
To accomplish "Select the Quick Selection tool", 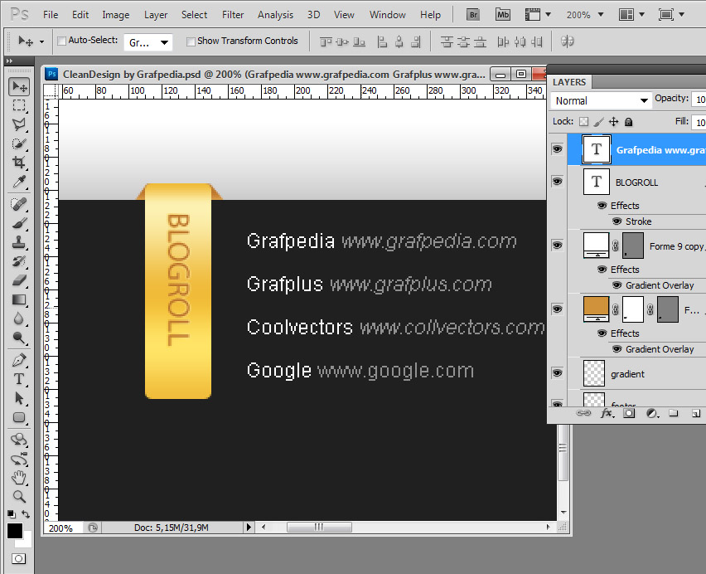I will (x=19, y=143).
